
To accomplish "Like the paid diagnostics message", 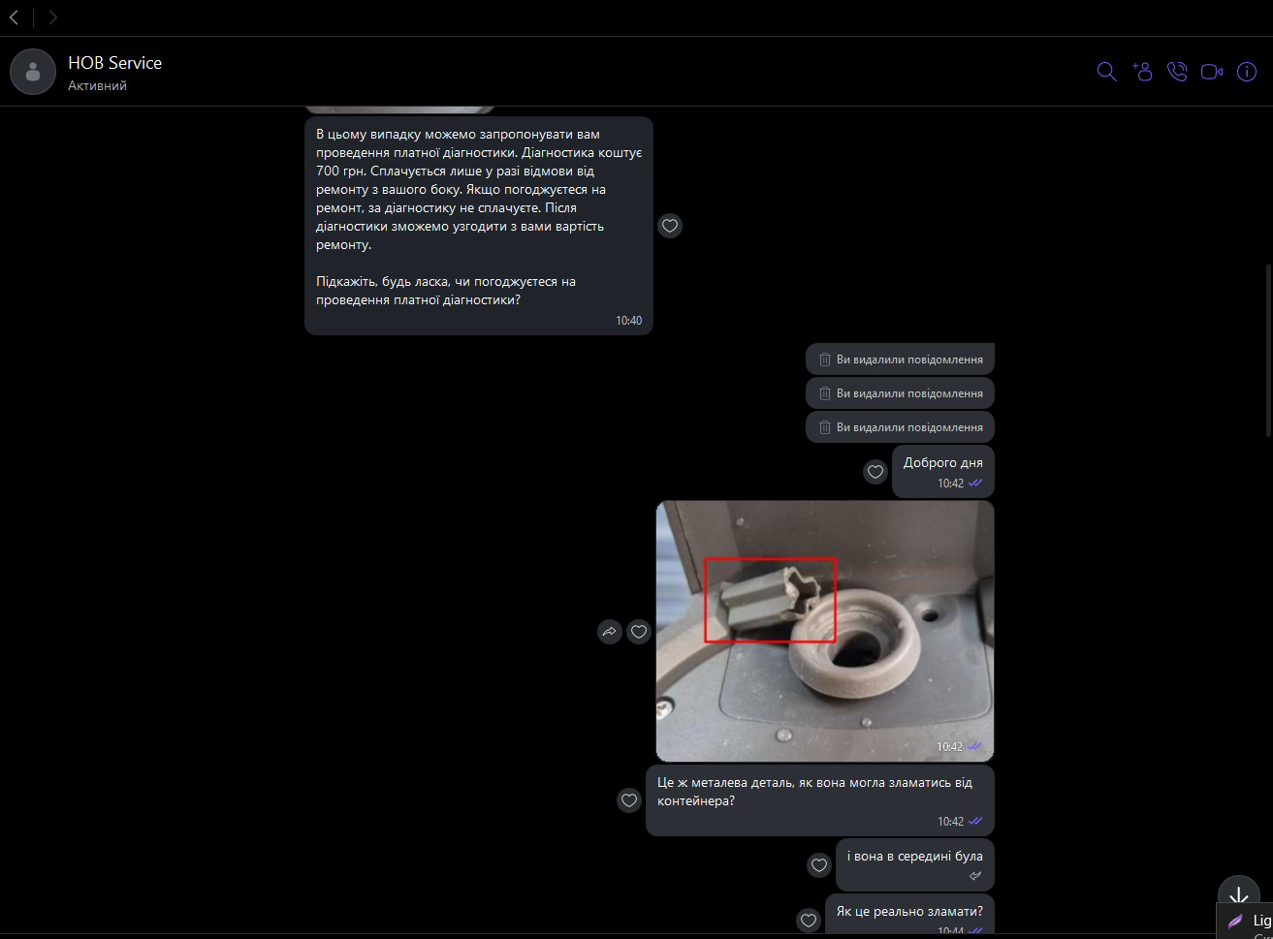I will (x=670, y=226).
